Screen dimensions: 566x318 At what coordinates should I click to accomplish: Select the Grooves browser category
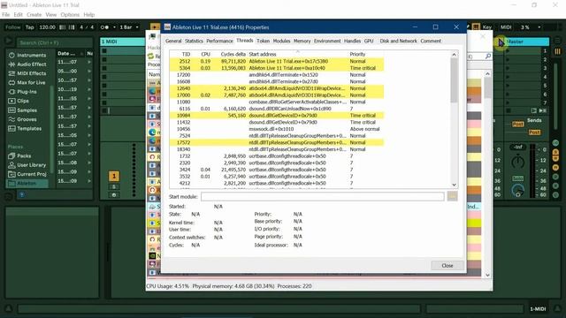tap(23, 119)
